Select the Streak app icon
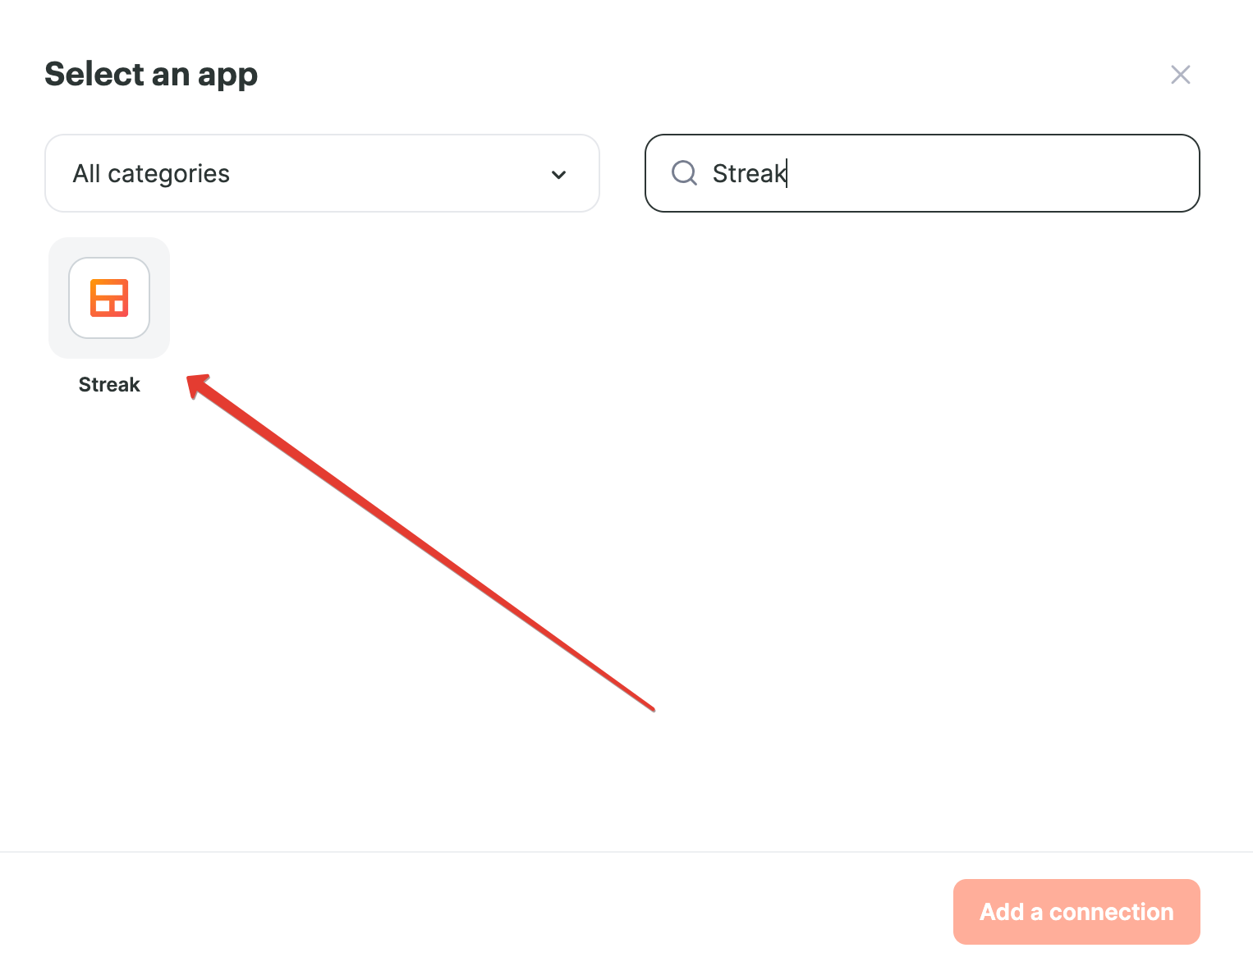Viewport: 1253px width, 957px height. pyautogui.click(x=109, y=298)
